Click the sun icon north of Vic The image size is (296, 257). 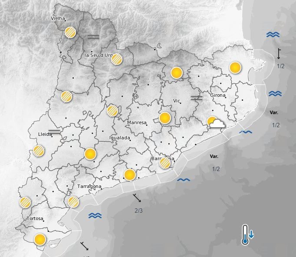click(177, 72)
